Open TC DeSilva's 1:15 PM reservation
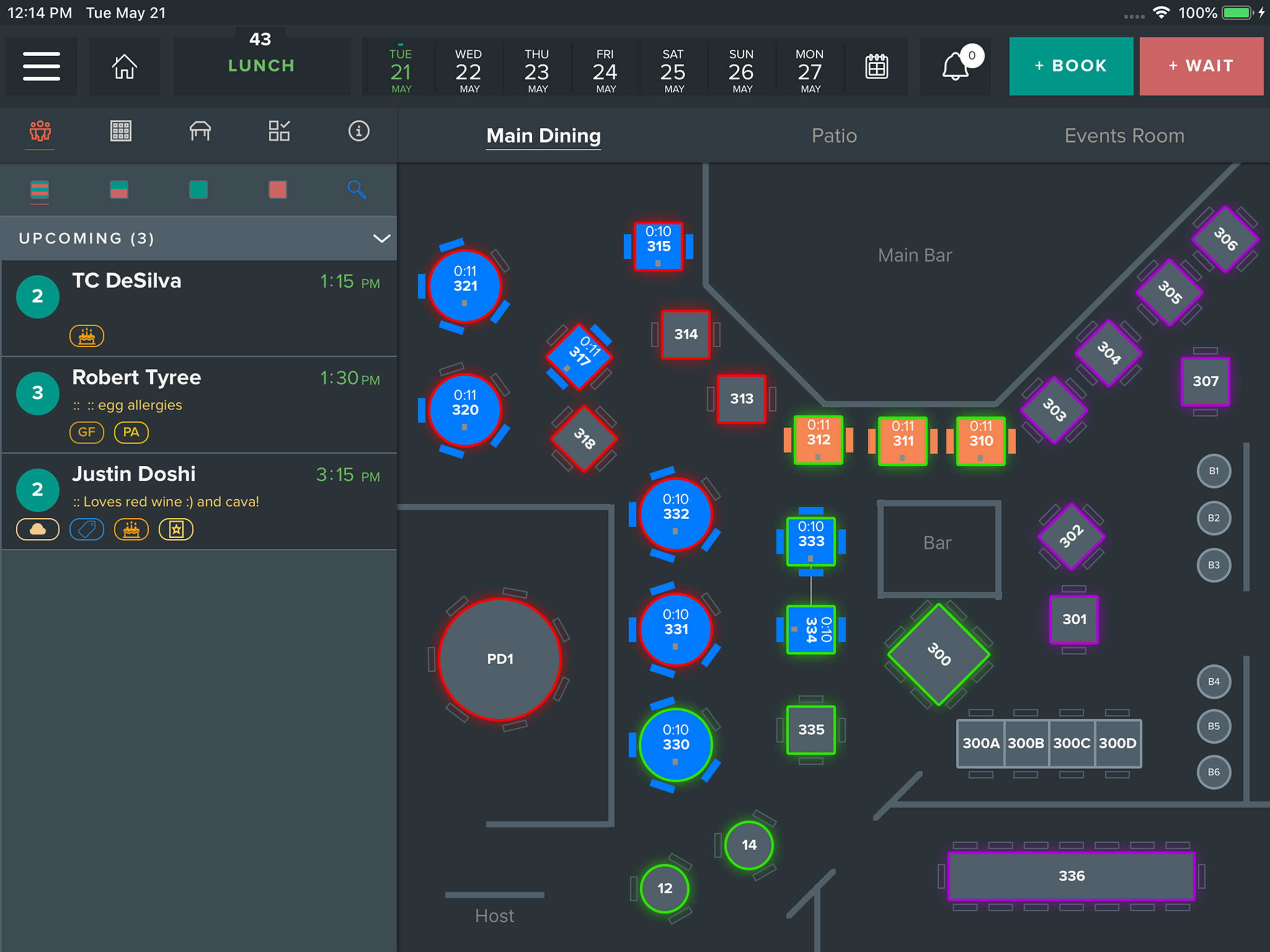 click(198, 308)
